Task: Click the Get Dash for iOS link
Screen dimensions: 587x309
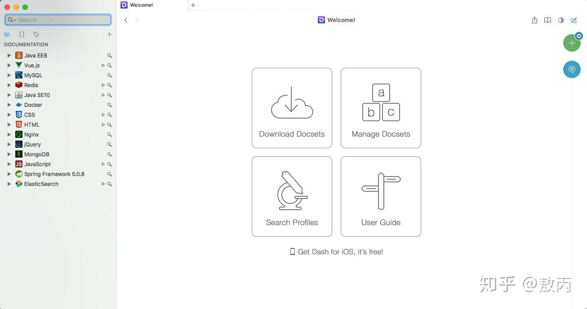Action: [x=336, y=252]
